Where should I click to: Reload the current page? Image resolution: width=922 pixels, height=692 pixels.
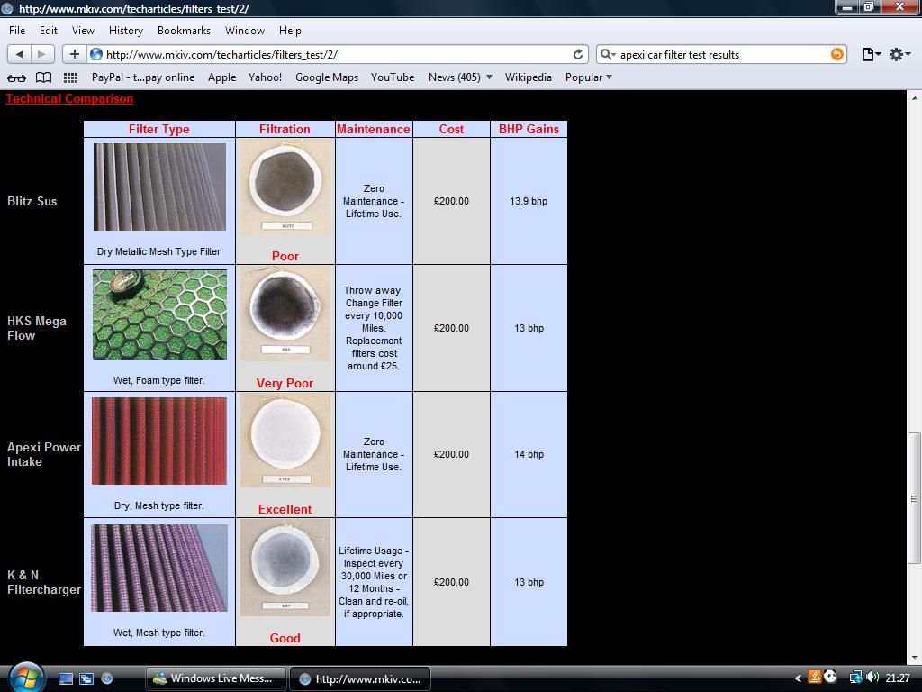click(x=578, y=54)
